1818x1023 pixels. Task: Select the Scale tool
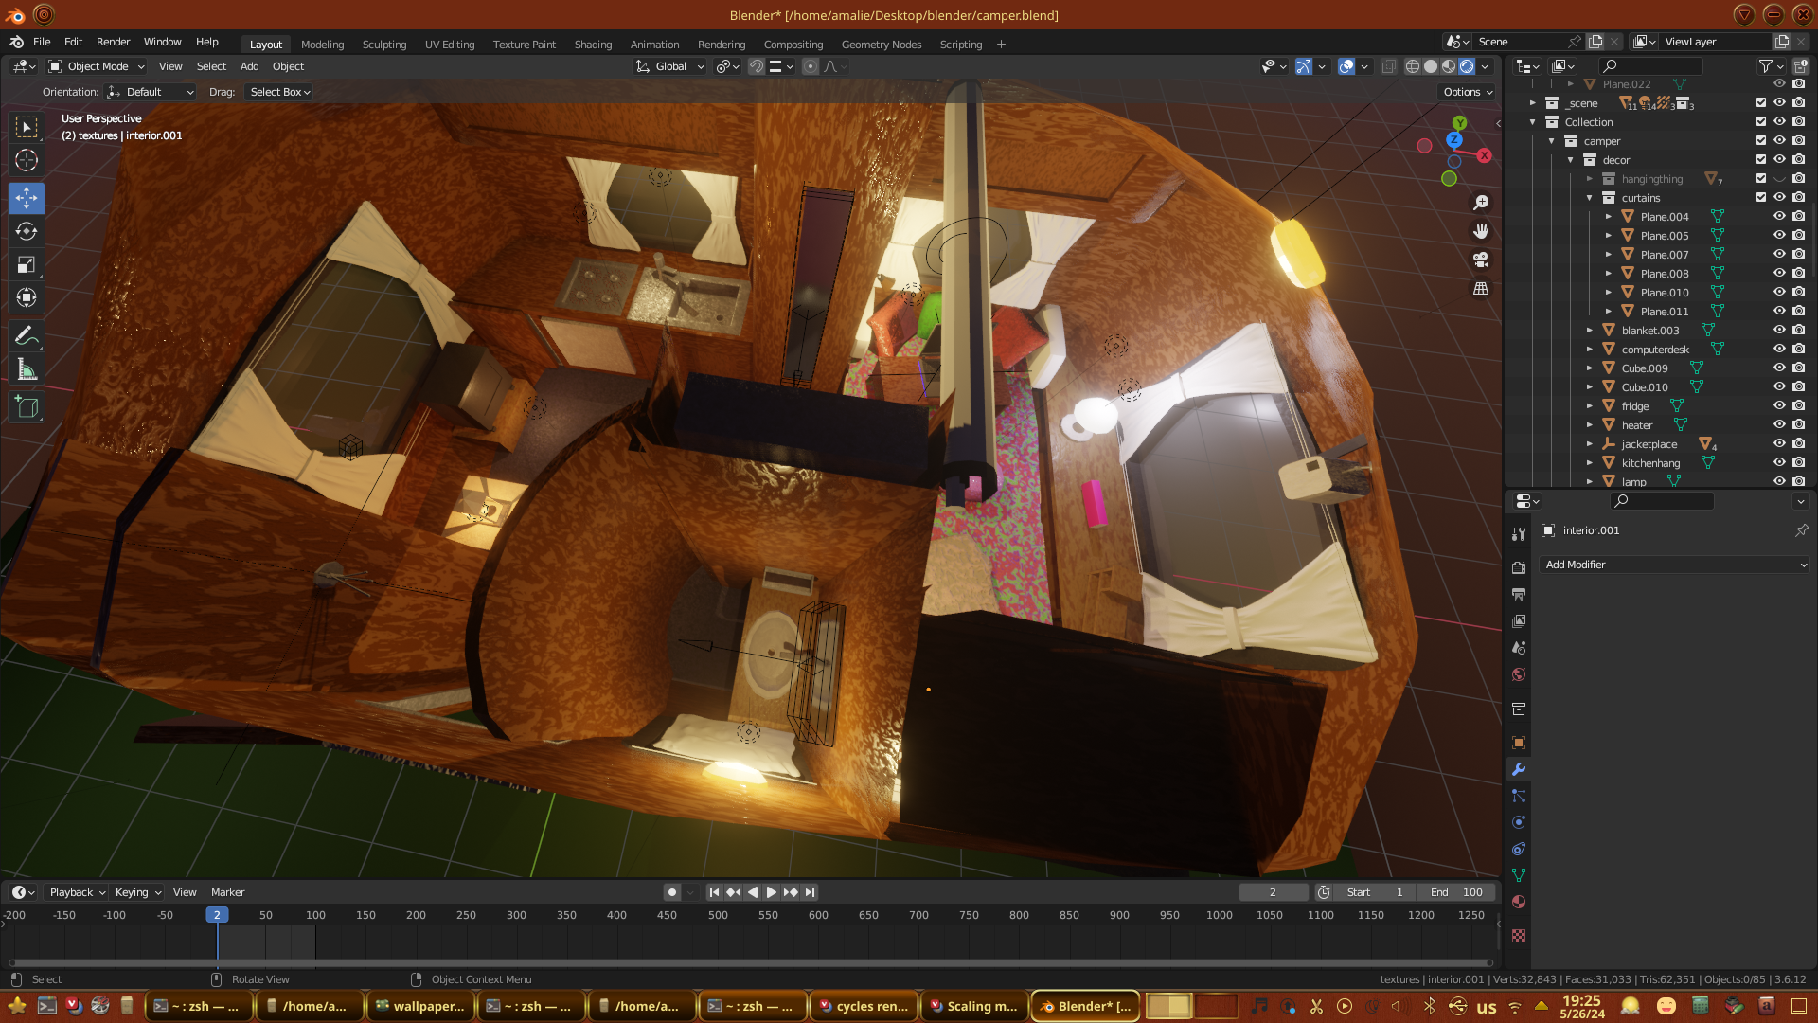27,265
